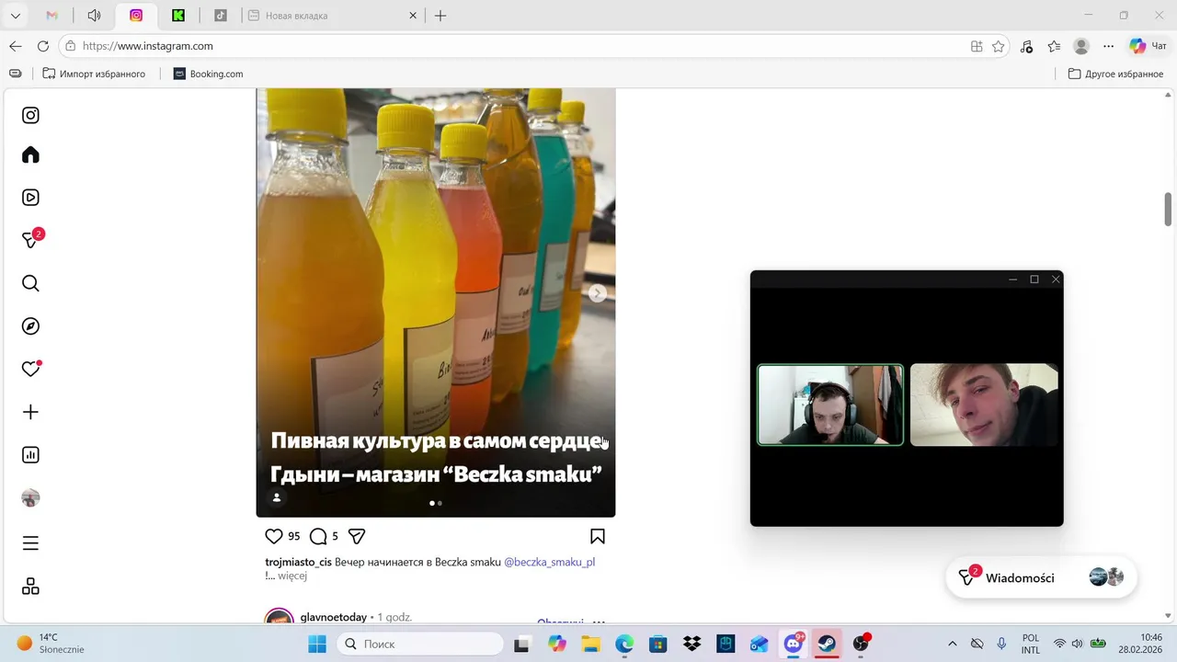Open Steam from the taskbar
The width and height of the screenshot is (1177, 662).
[x=828, y=644]
